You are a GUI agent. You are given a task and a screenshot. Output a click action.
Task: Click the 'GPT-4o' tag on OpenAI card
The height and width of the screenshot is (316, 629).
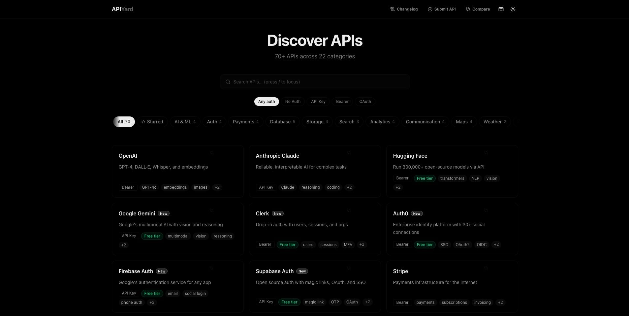point(149,187)
